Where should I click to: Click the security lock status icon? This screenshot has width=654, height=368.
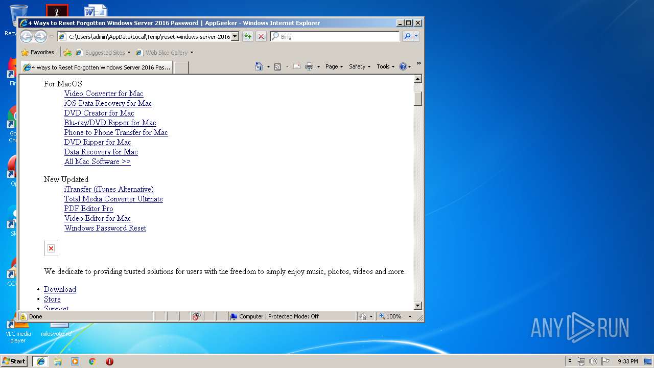tap(362, 316)
